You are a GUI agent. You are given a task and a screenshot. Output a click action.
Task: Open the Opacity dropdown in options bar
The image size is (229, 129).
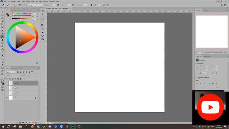coord(54,5)
